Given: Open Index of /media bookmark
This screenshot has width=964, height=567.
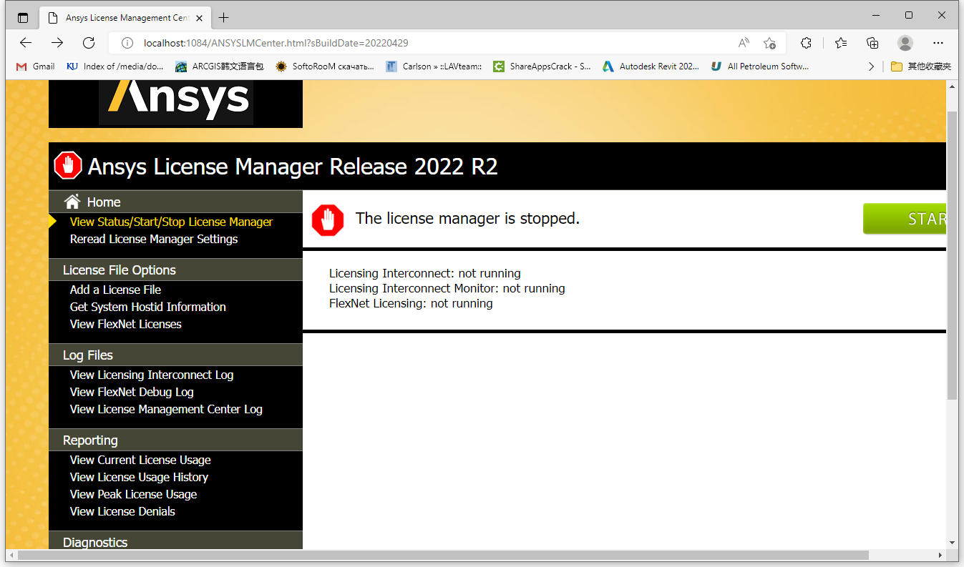Looking at the screenshot, I should [x=115, y=66].
